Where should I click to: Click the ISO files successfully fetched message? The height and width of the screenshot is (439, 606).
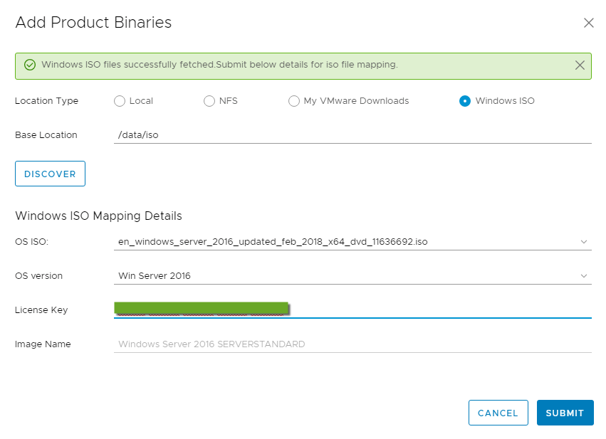219,65
